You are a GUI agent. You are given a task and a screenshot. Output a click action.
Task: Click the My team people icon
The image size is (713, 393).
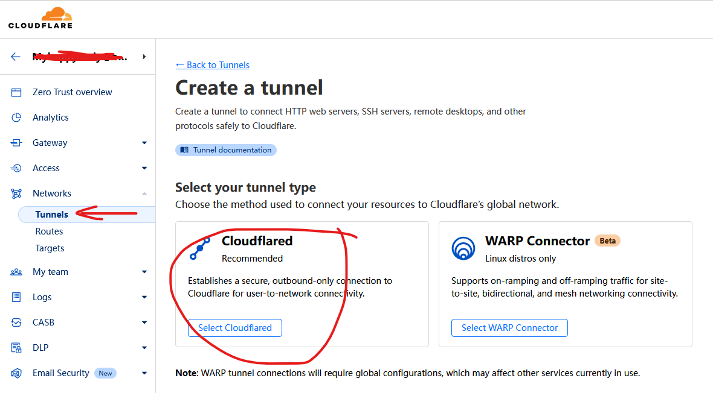pos(16,272)
